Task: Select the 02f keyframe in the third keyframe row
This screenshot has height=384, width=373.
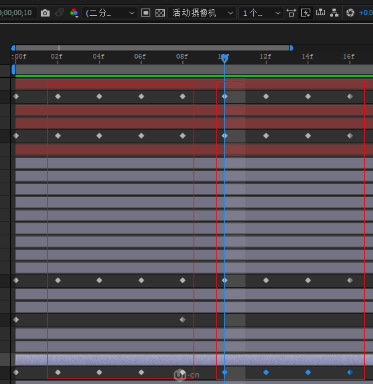Action: [x=58, y=280]
